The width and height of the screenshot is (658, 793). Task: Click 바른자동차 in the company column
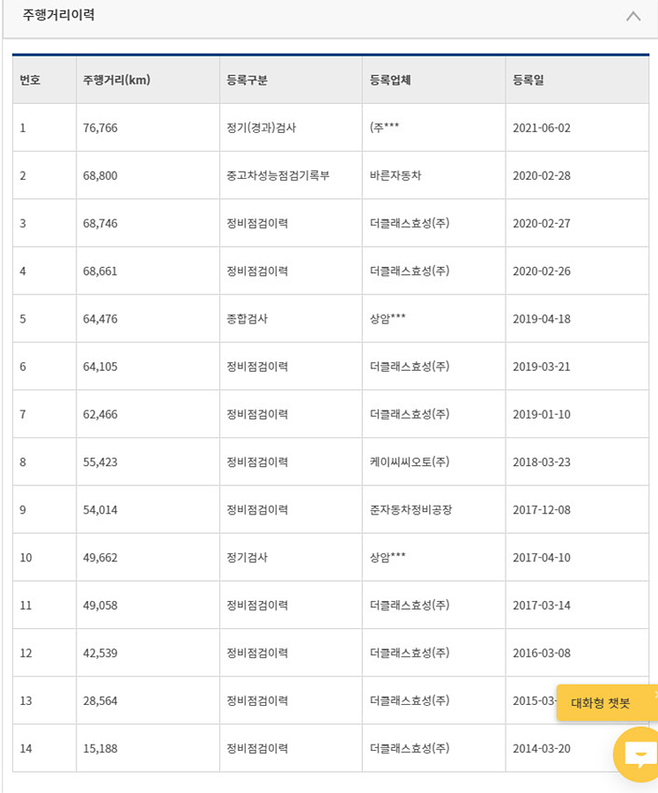click(x=396, y=175)
